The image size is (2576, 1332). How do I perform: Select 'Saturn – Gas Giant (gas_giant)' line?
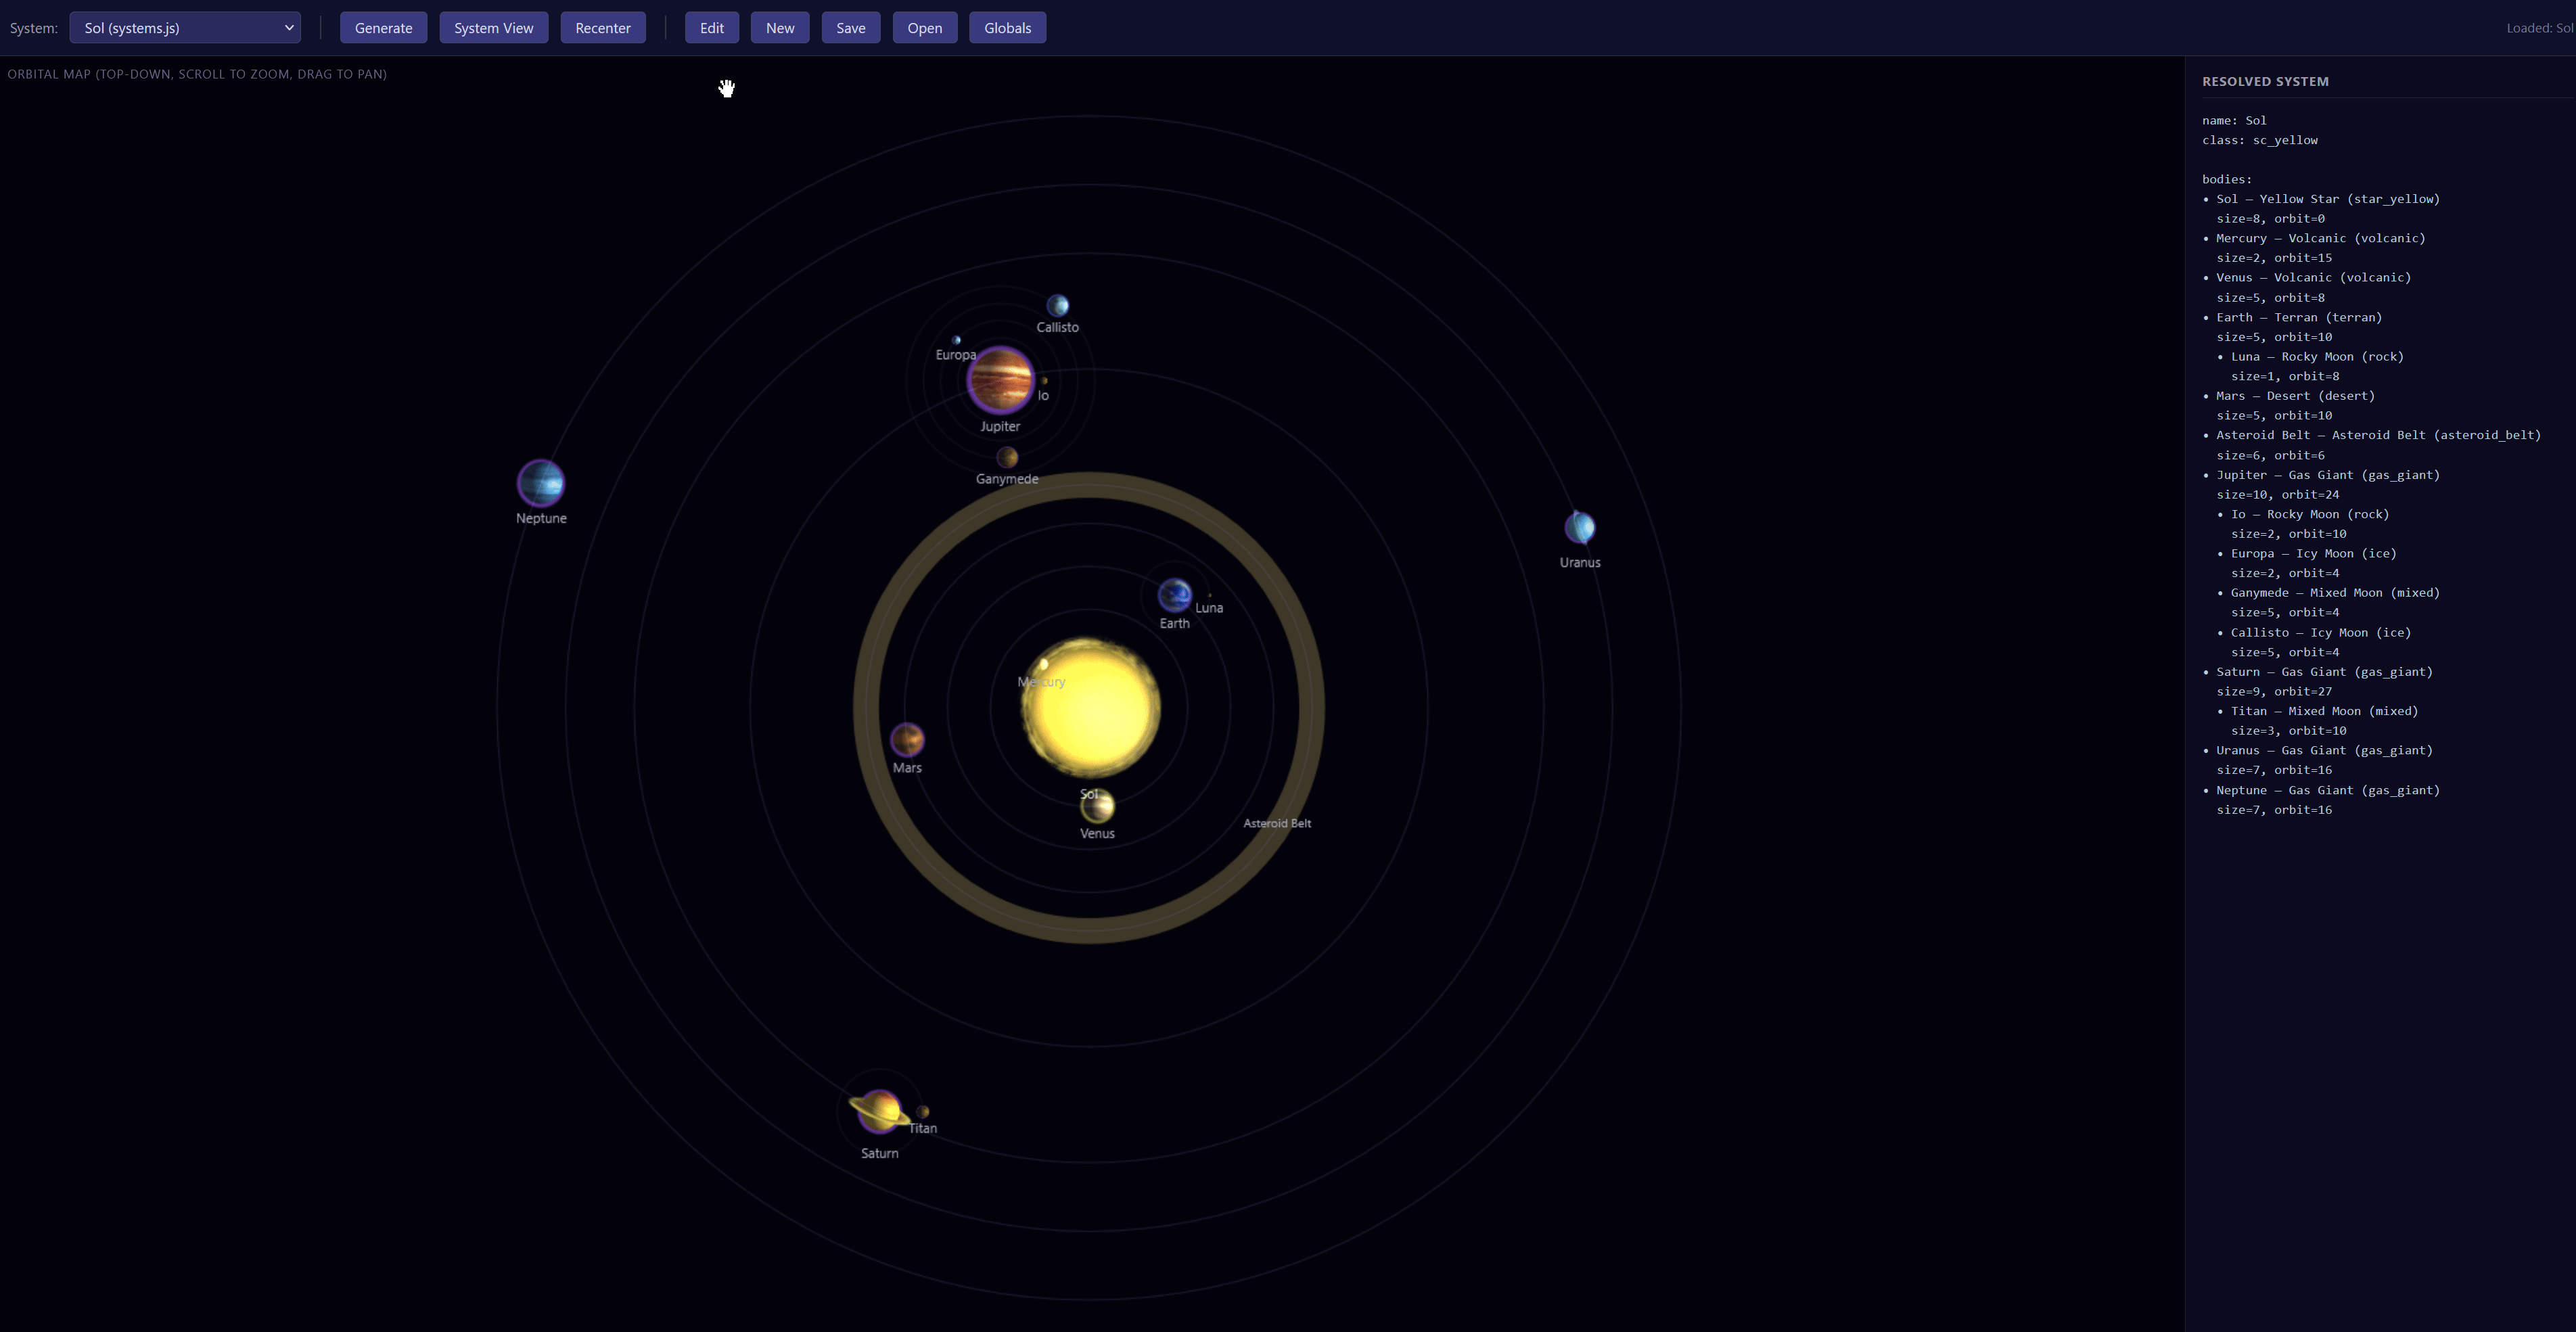click(2324, 672)
